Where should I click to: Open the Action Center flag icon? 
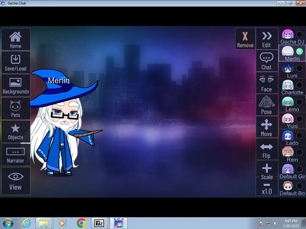coord(261,223)
